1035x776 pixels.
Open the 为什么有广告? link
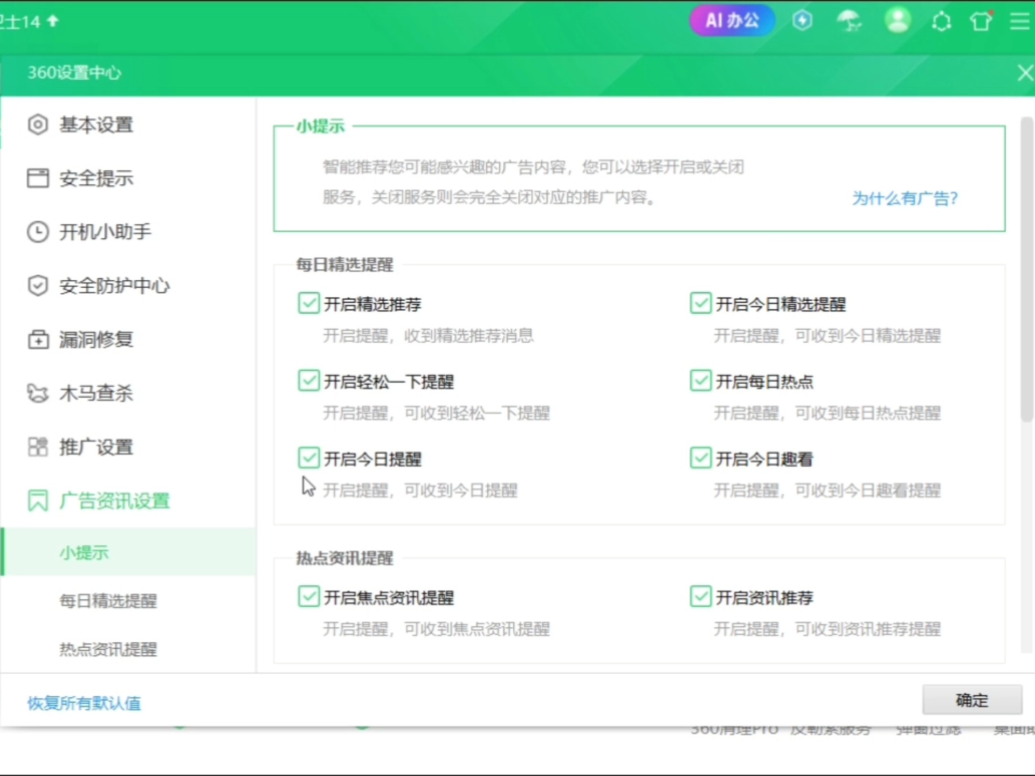(x=905, y=198)
